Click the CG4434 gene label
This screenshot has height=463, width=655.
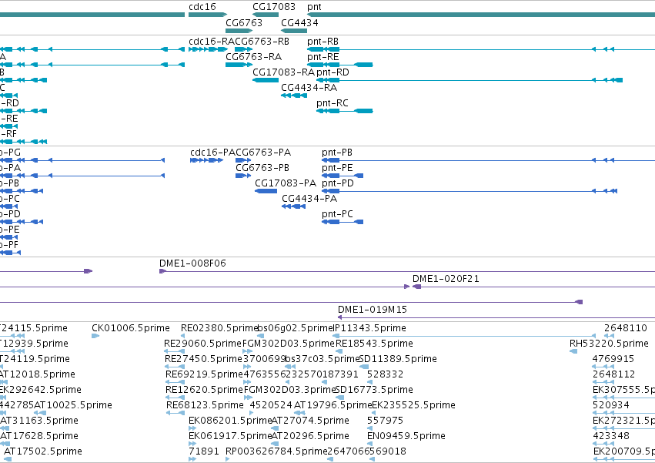[299, 22]
